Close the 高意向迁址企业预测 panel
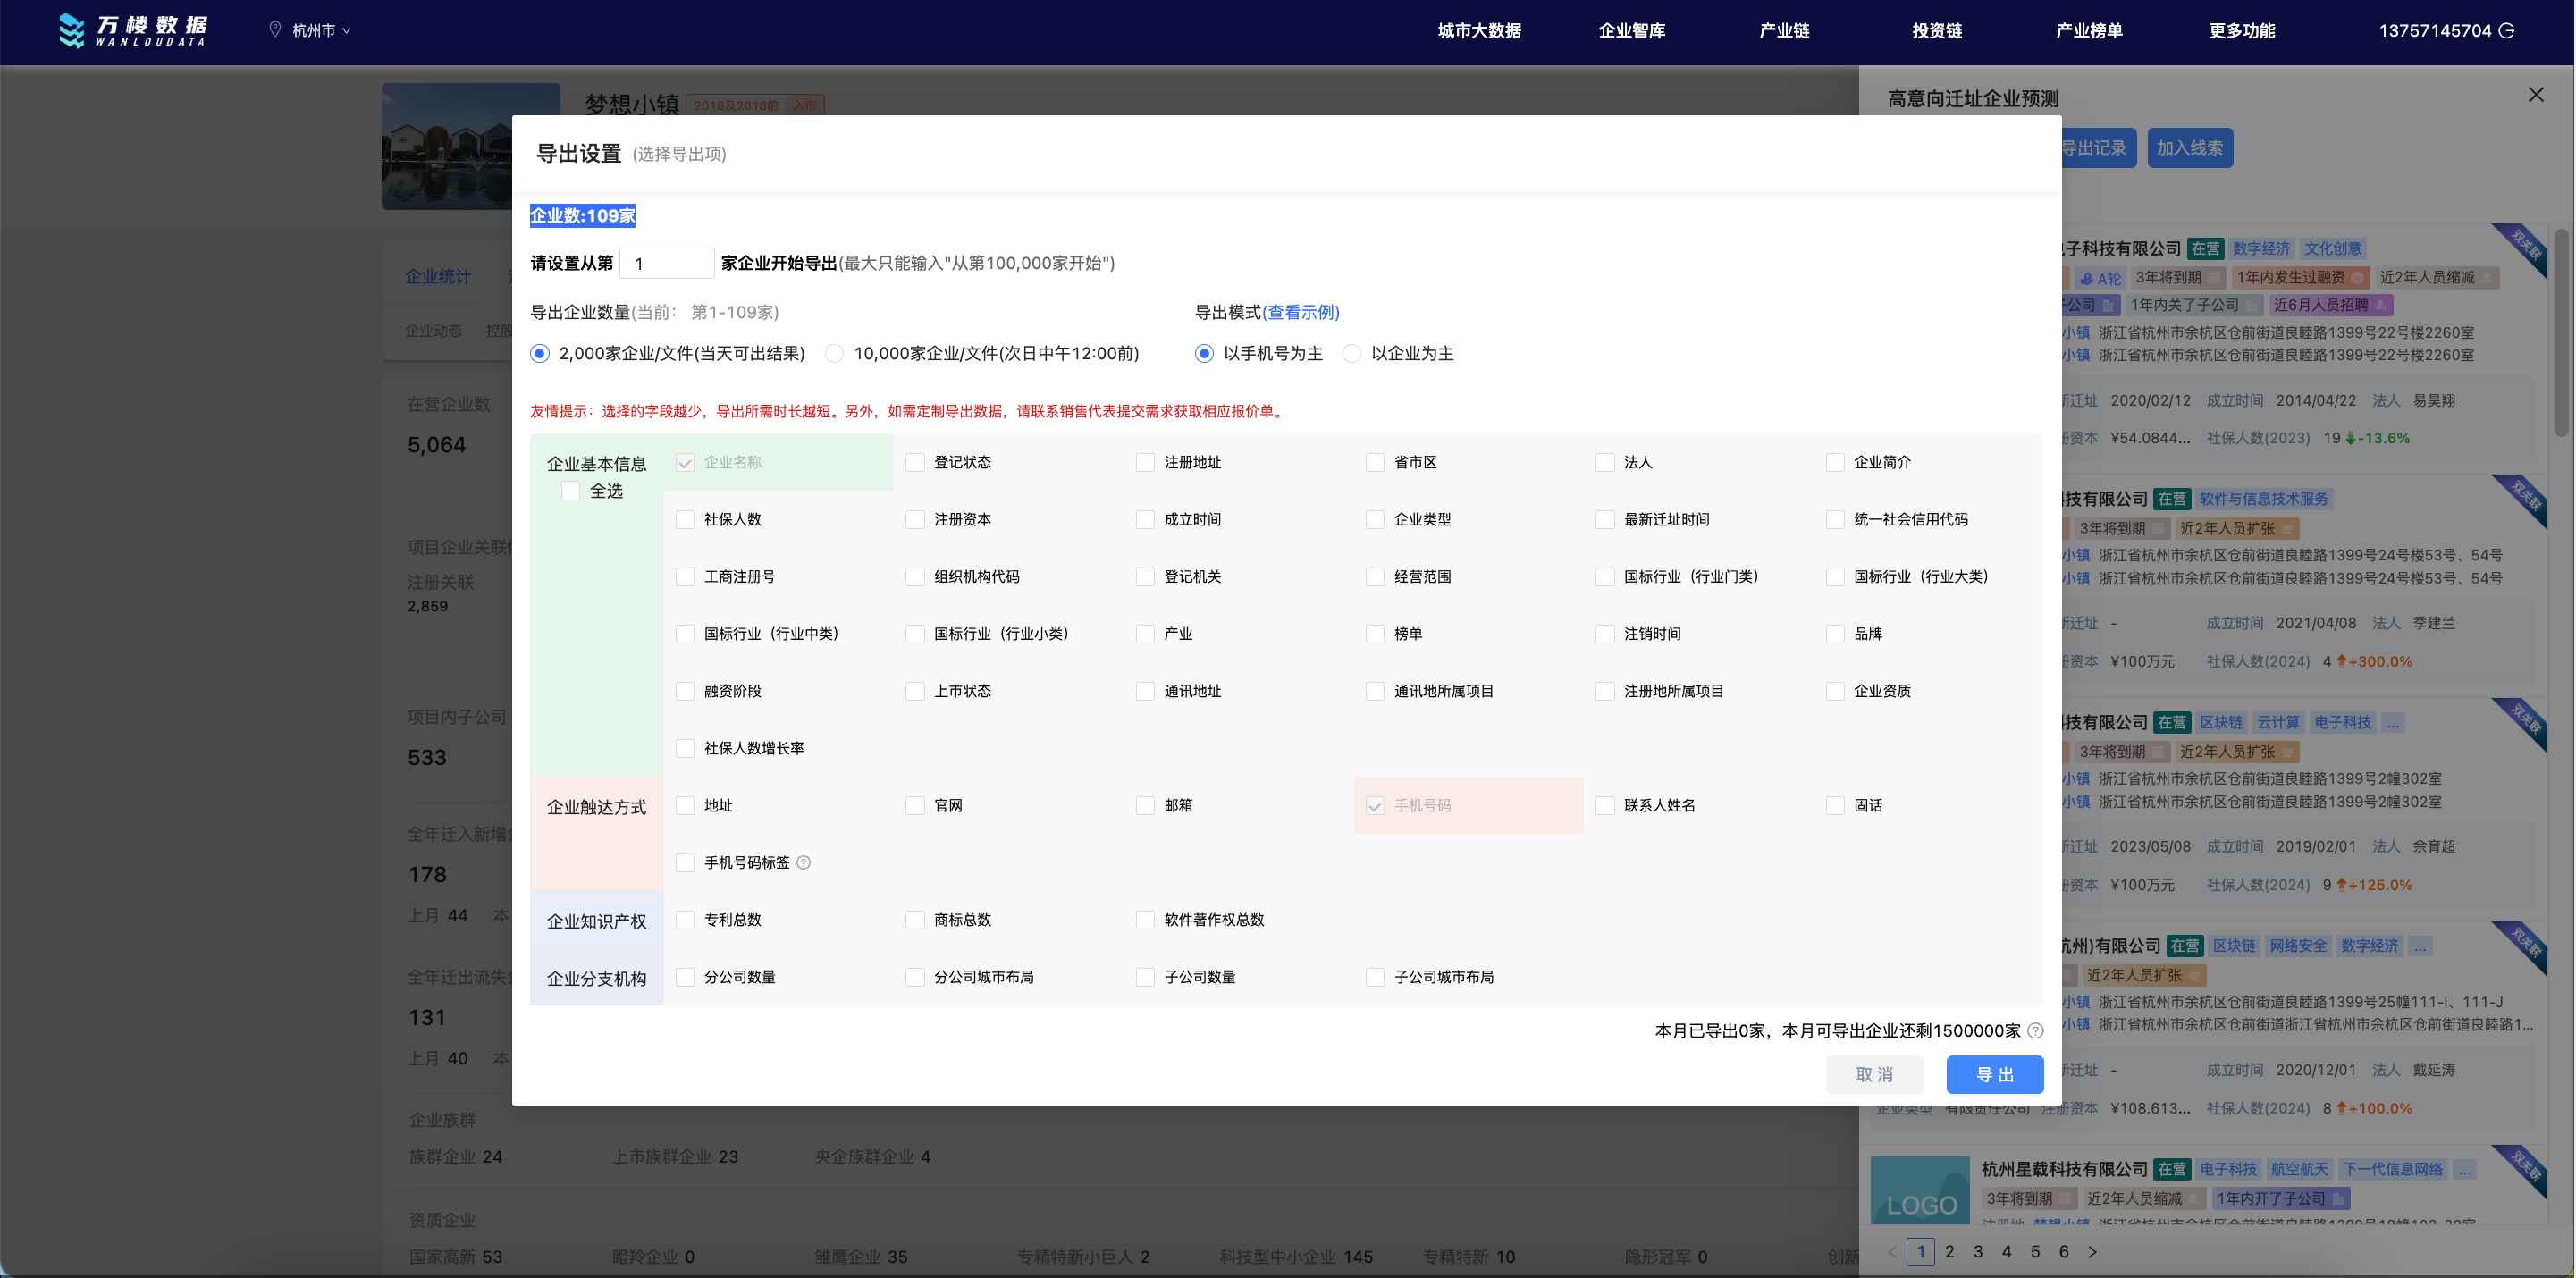This screenshot has width=2576, height=1278. (2535, 95)
